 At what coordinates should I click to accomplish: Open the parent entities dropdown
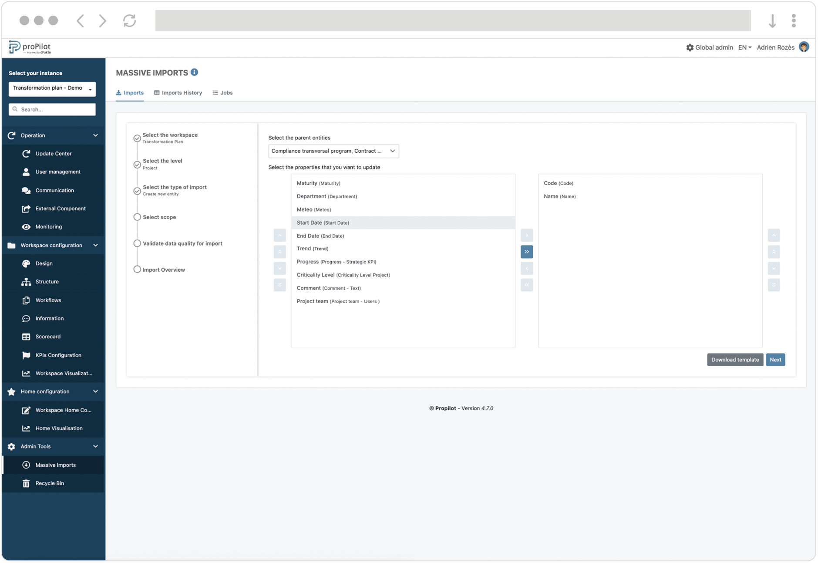333,151
